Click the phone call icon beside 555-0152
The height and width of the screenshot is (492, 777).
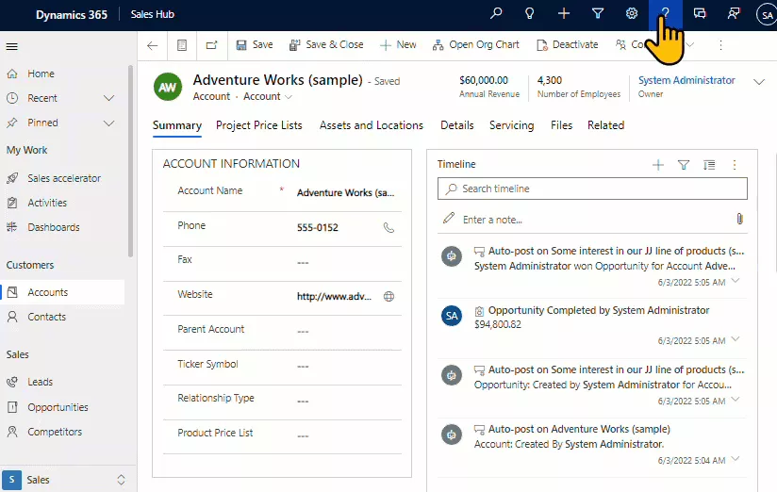click(388, 228)
